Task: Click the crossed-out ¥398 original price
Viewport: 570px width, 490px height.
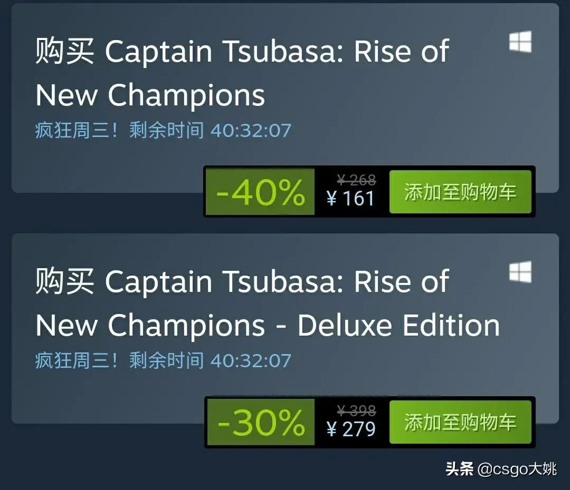Action: [356, 410]
